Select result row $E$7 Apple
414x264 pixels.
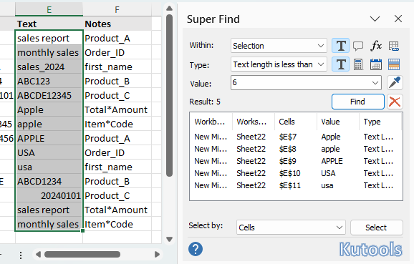(296, 137)
